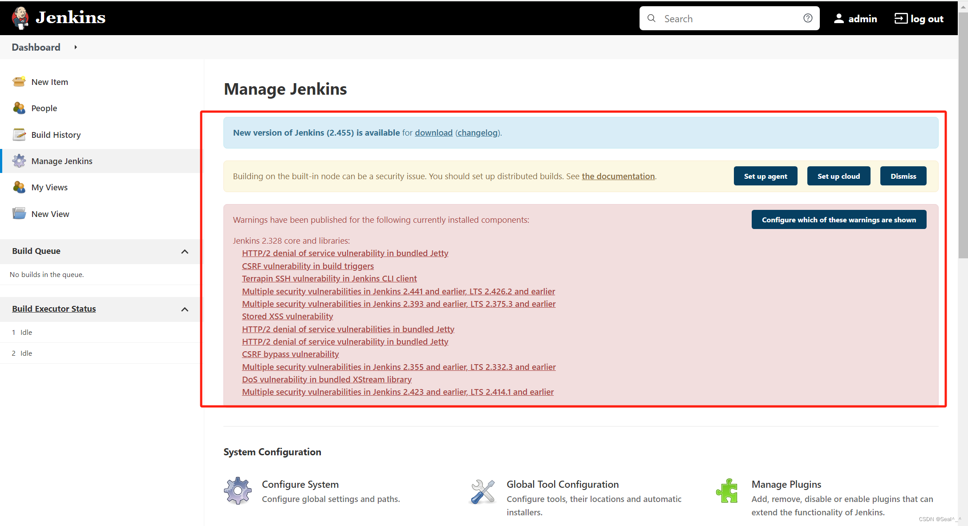Image resolution: width=968 pixels, height=526 pixels.
Task: Click changelog link for new version
Action: [478, 132]
